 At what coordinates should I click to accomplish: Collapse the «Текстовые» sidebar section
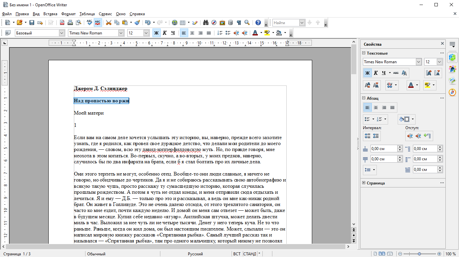[364, 53]
